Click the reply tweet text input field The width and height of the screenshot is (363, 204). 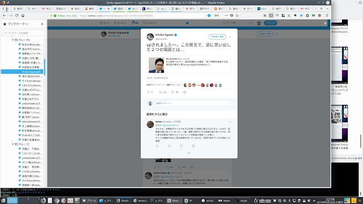(x=193, y=103)
